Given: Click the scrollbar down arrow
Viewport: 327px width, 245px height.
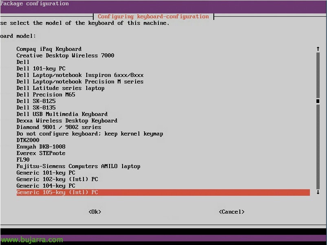Looking at the screenshot, I should click(318, 192).
